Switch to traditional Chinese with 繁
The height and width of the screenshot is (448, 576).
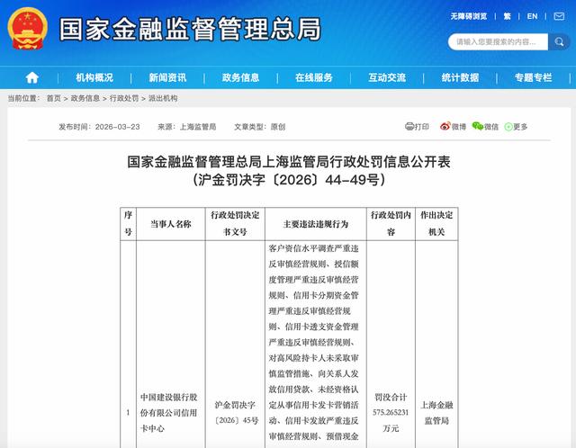[507, 16]
